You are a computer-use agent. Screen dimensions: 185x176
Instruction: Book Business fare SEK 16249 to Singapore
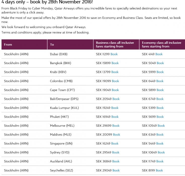click(x=115, y=144)
